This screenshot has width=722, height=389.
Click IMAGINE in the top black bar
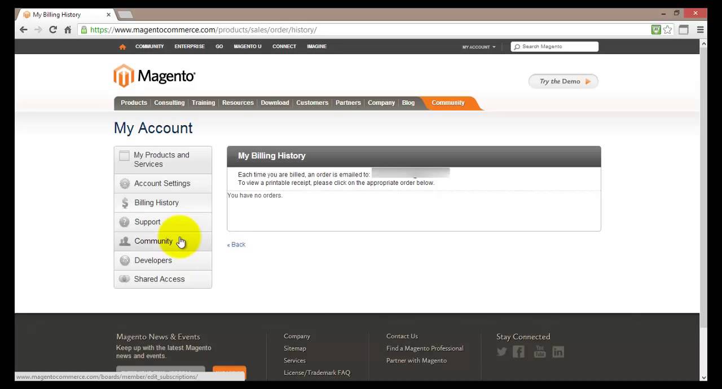click(316, 46)
